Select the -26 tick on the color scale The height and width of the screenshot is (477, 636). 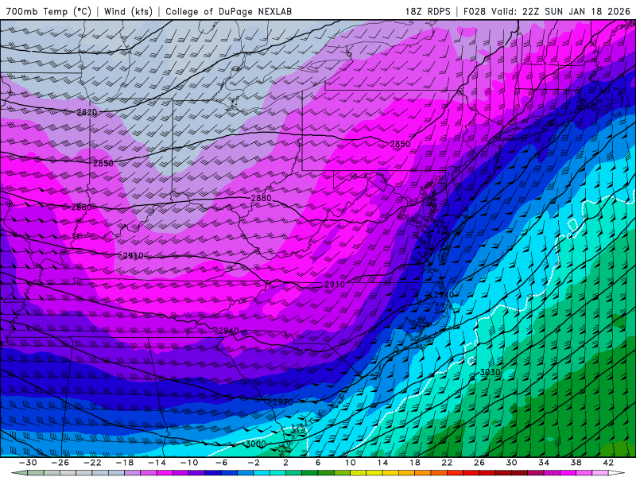point(60,463)
